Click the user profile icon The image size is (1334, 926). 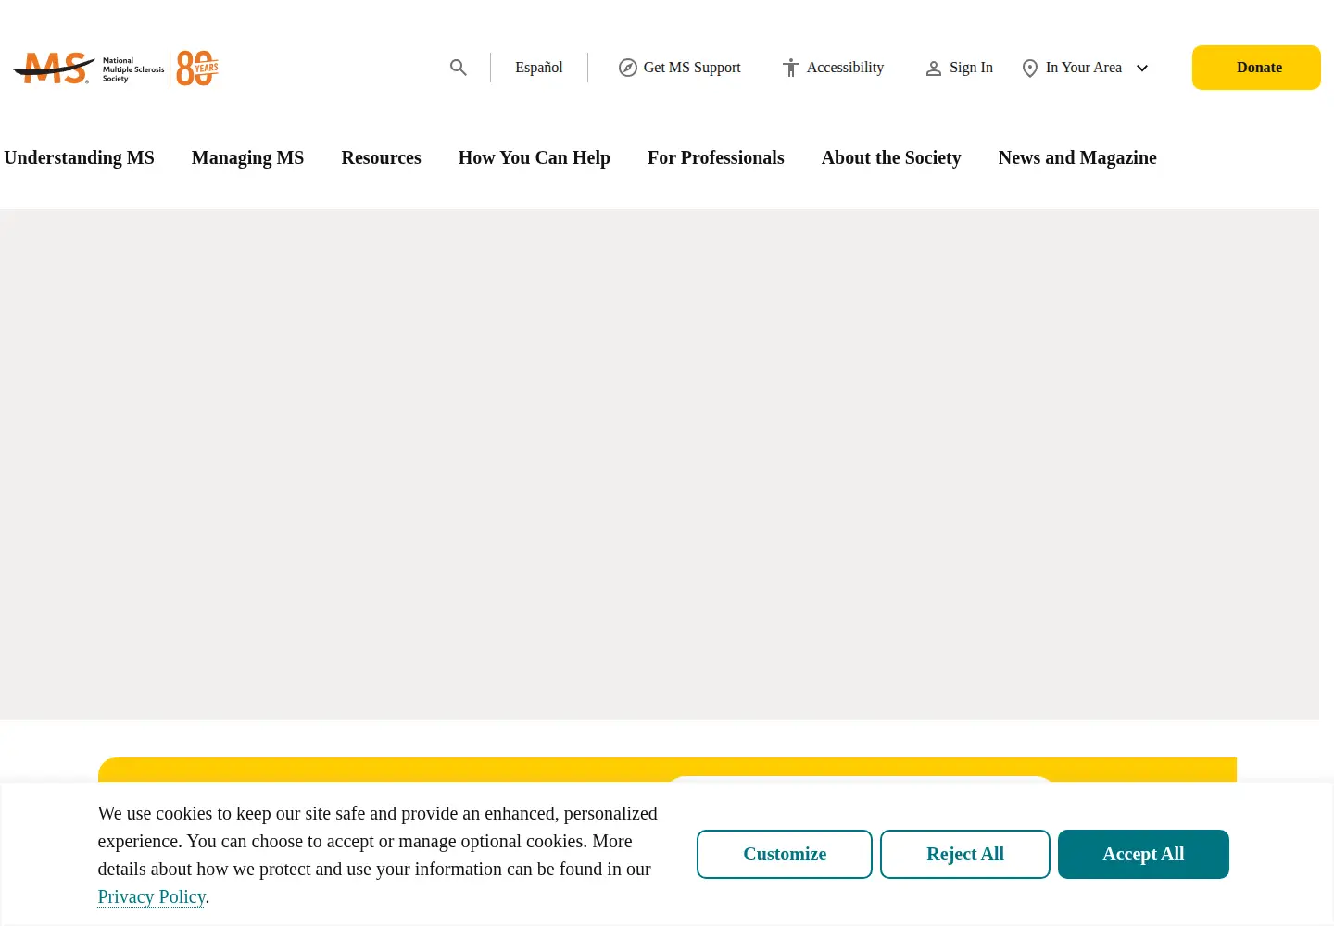click(934, 69)
